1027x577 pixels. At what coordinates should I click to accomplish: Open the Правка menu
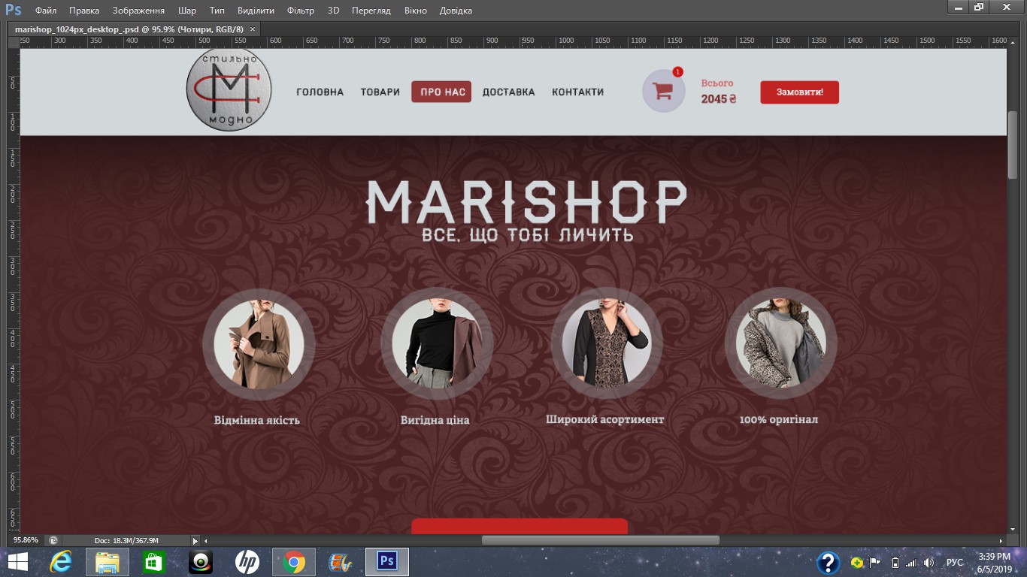(x=84, y=11)
